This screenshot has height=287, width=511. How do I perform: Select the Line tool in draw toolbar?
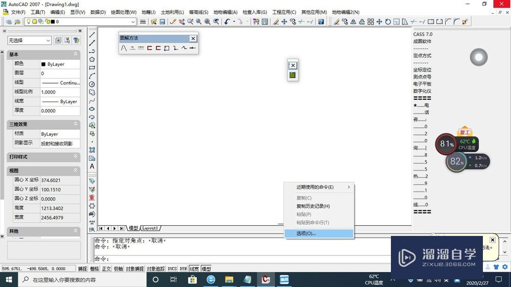[92, 35]
